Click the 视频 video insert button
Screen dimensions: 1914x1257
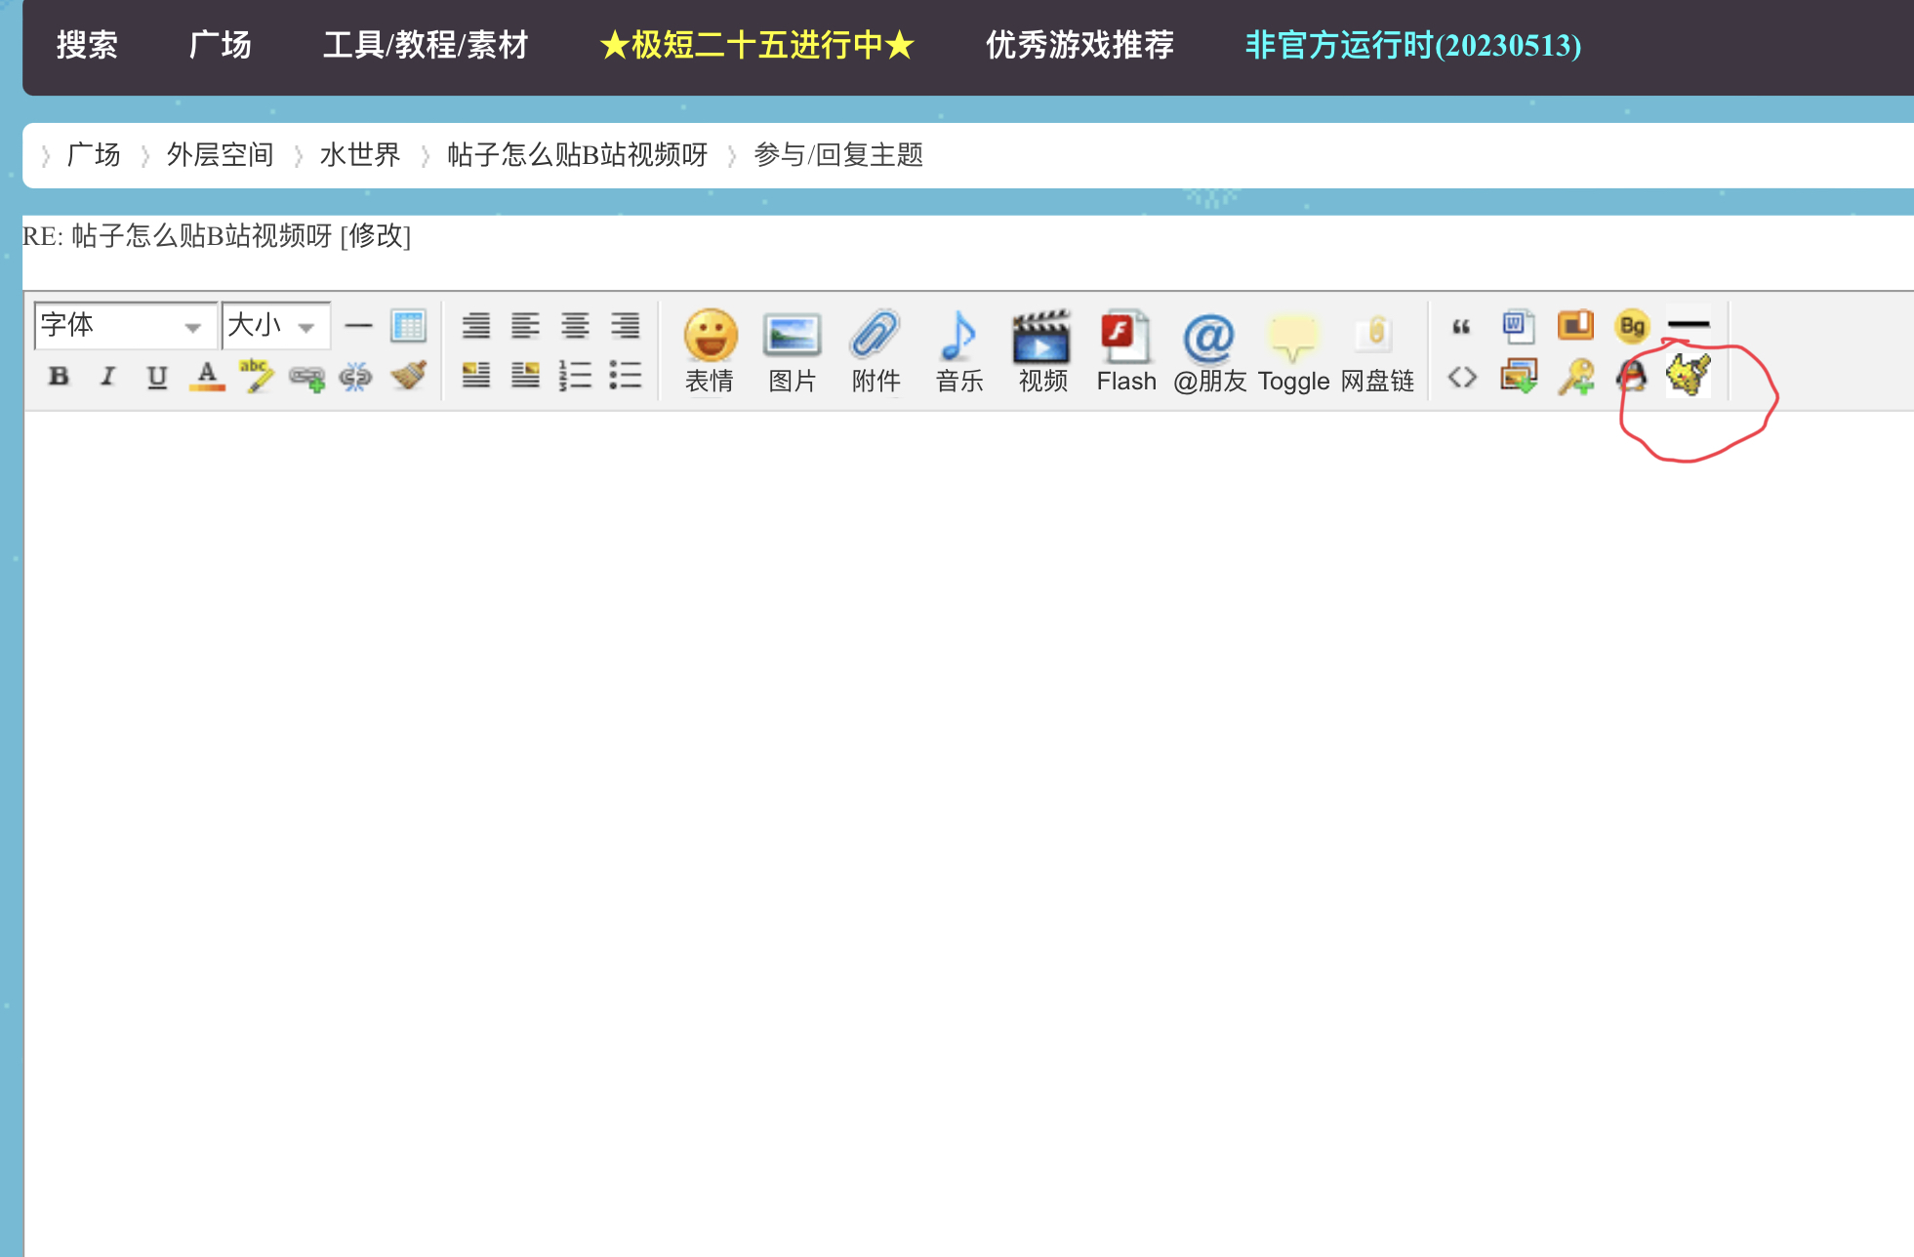[1042, 351]
